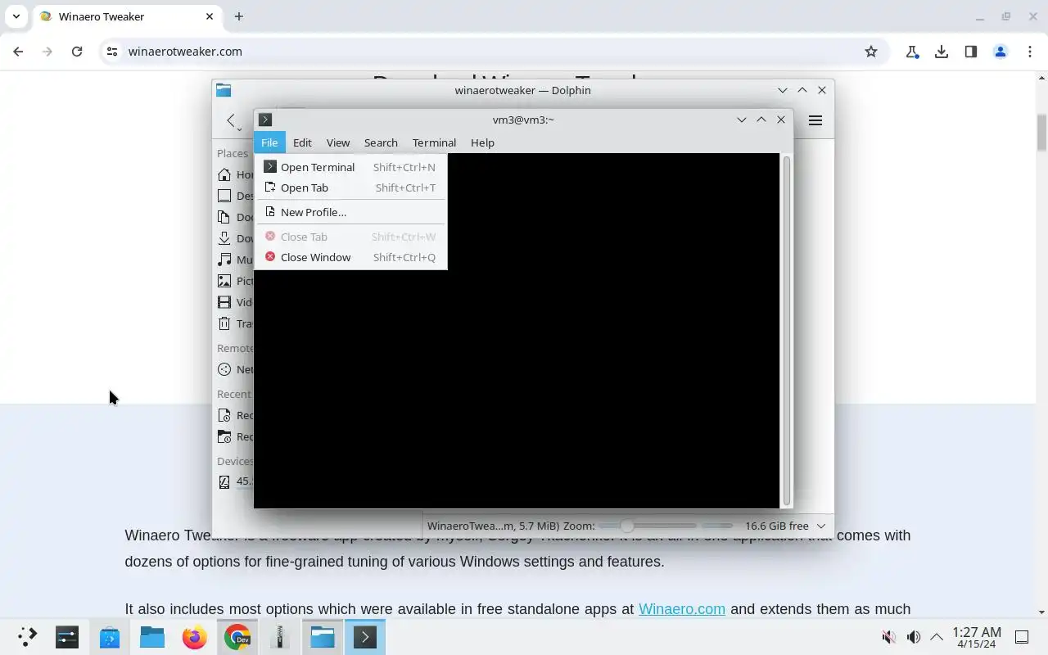Open Chrome three-dot menu
The height and width of the screenshot is (655, 1048).
[x=1030, y=52]
